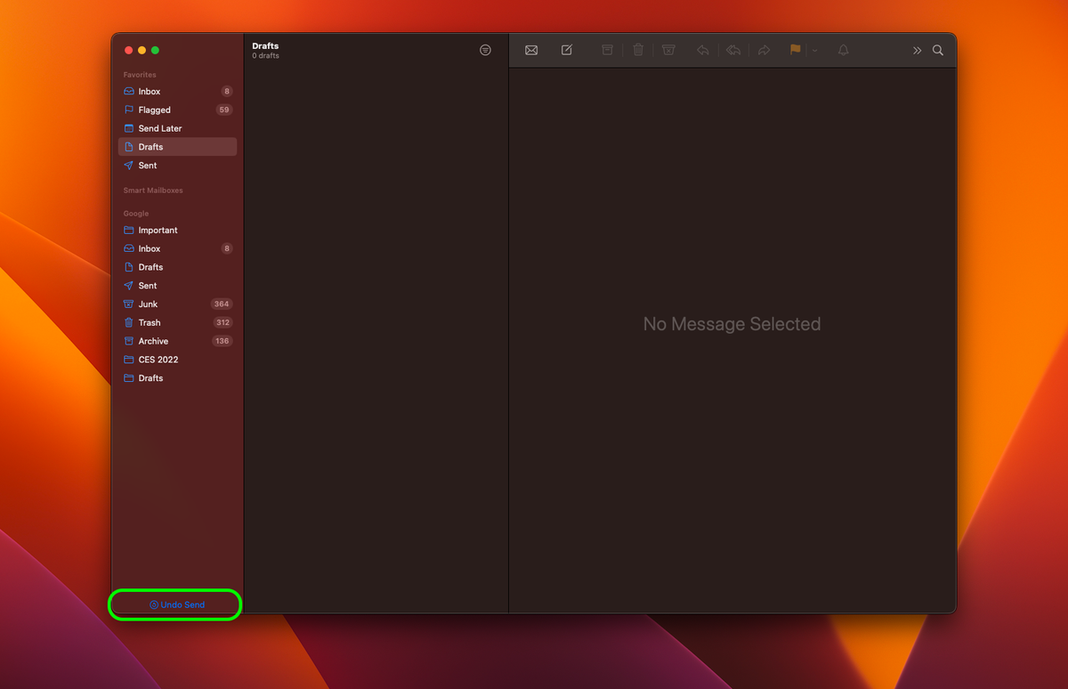The width and height of the screenshot is (1068, 689).
Task: Mark message as Junk using junk icon
Action: point(668,50)
